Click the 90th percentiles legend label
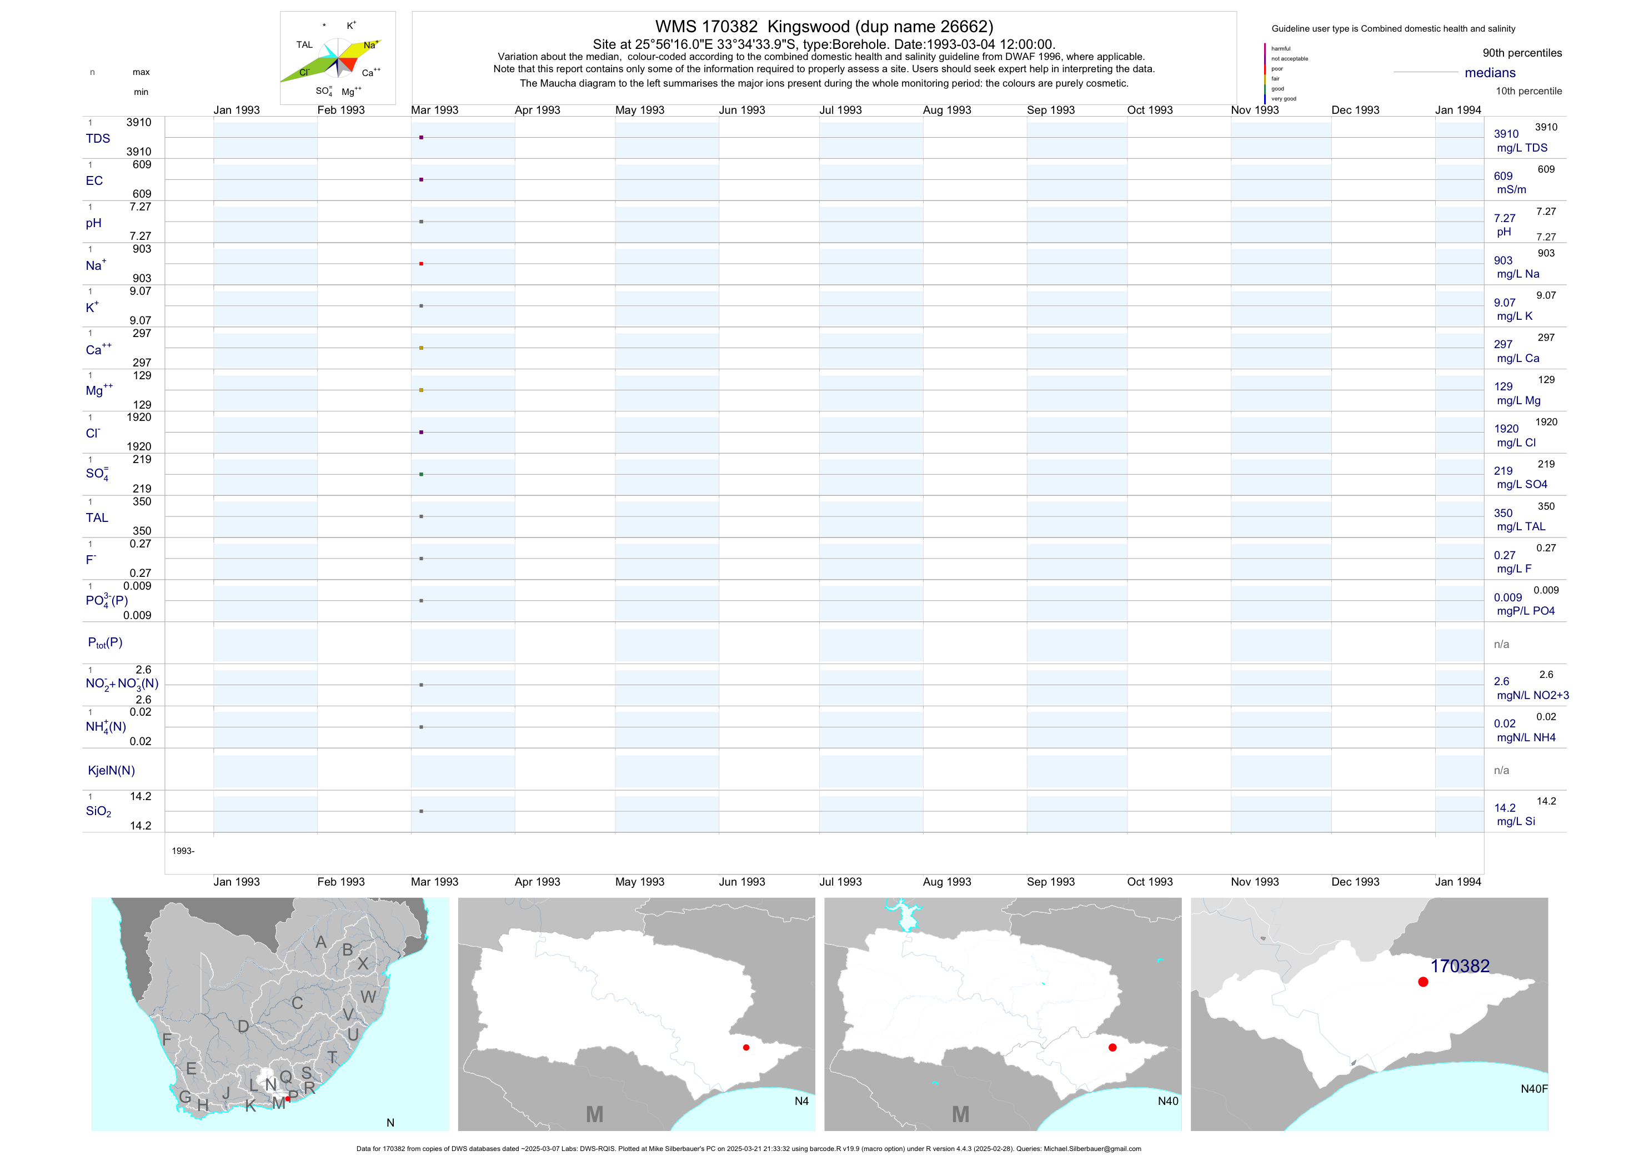1649x1166 pixels. [x=1522, y=53]
